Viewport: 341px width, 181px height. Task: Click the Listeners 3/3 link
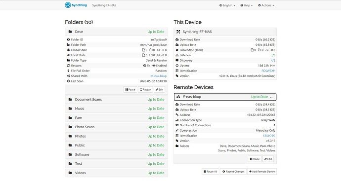coord(273,55)
